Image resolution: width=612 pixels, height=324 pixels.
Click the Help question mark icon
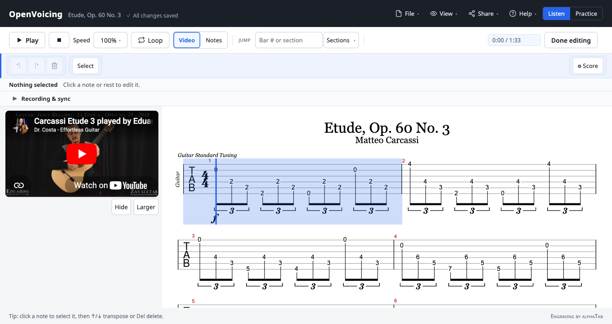[513, 13]
